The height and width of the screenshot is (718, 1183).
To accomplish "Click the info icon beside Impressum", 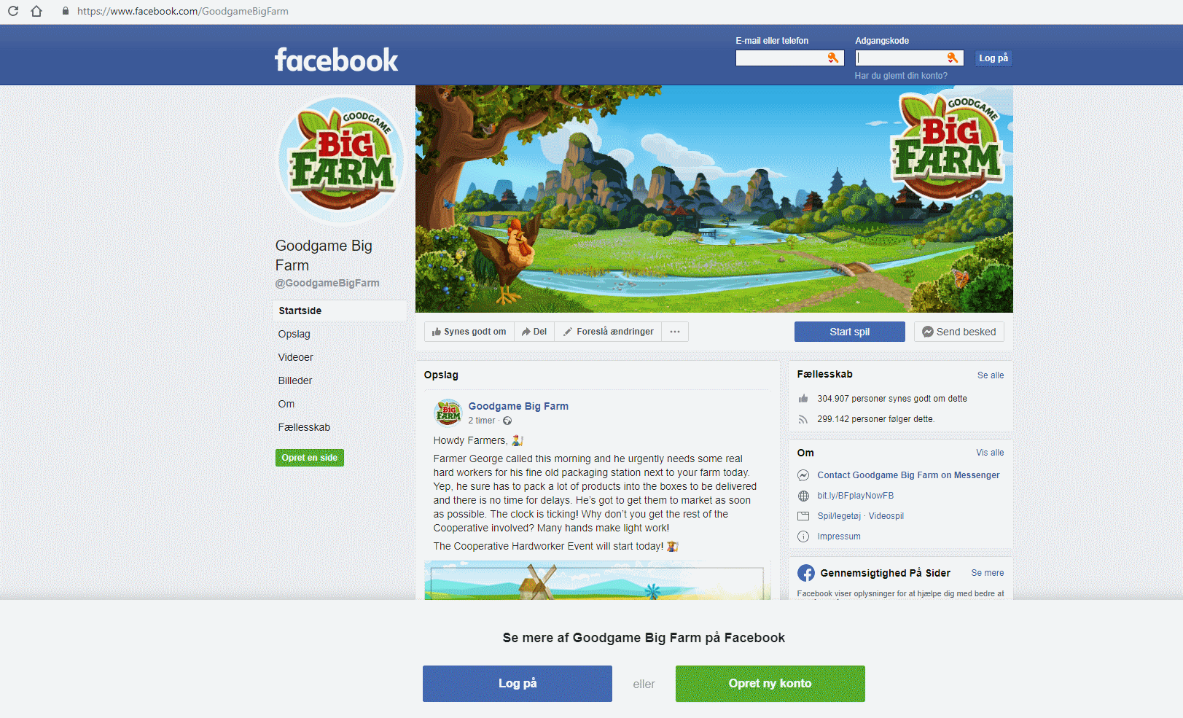I will coord(803,536).
